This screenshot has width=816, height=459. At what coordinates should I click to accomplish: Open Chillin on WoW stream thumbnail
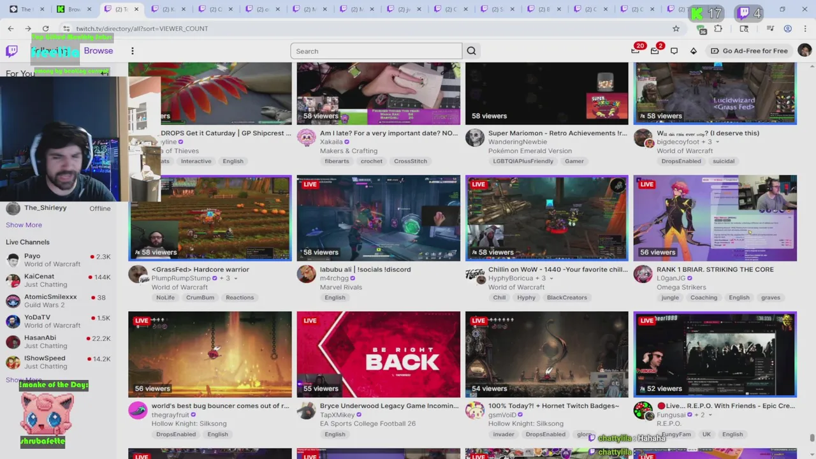(546, 218)
